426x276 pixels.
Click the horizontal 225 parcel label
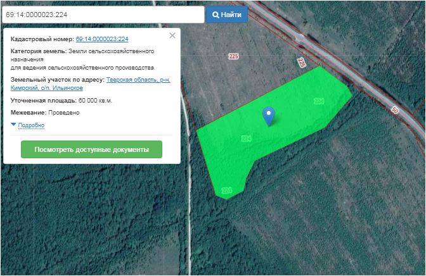coord(233,57)
